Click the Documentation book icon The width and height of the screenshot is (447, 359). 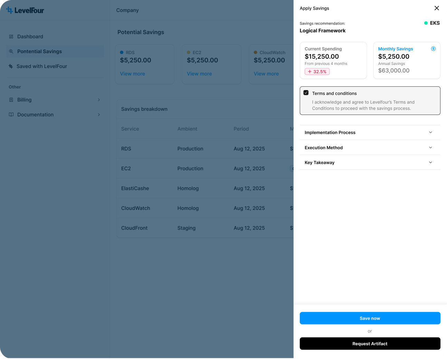tap(11, 115)
